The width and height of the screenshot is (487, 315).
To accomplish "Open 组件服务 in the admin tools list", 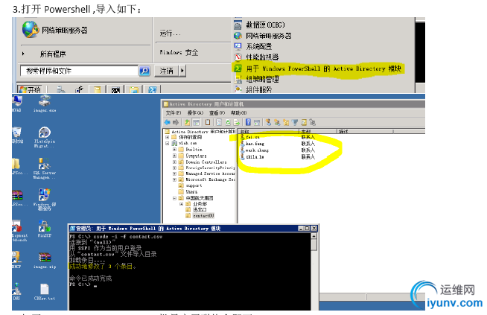I will click(253, 90).
